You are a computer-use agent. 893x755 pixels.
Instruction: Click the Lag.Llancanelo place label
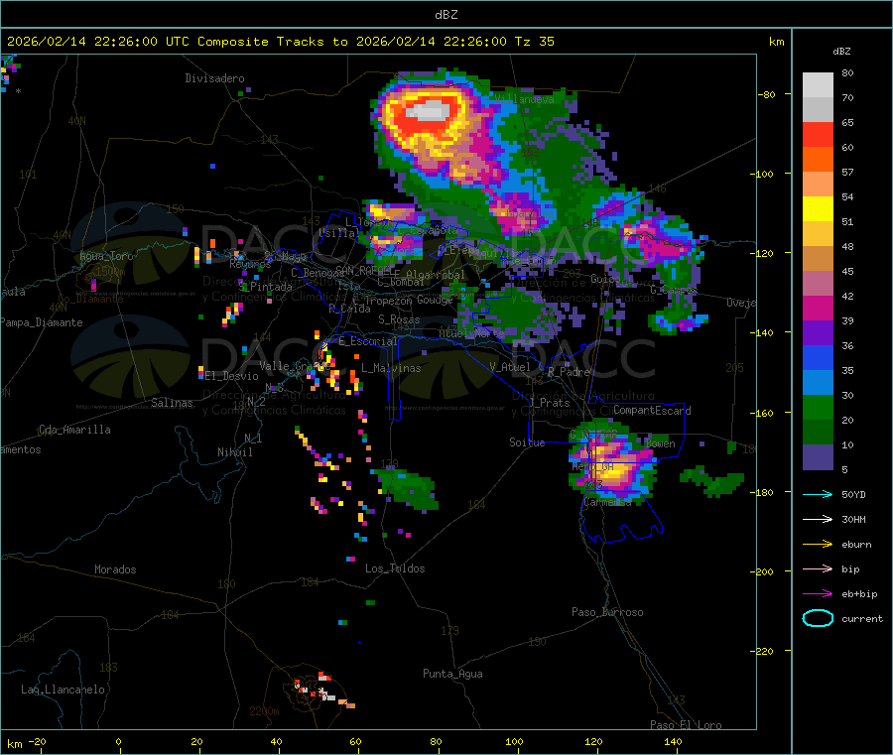click(x=63, y=690)
